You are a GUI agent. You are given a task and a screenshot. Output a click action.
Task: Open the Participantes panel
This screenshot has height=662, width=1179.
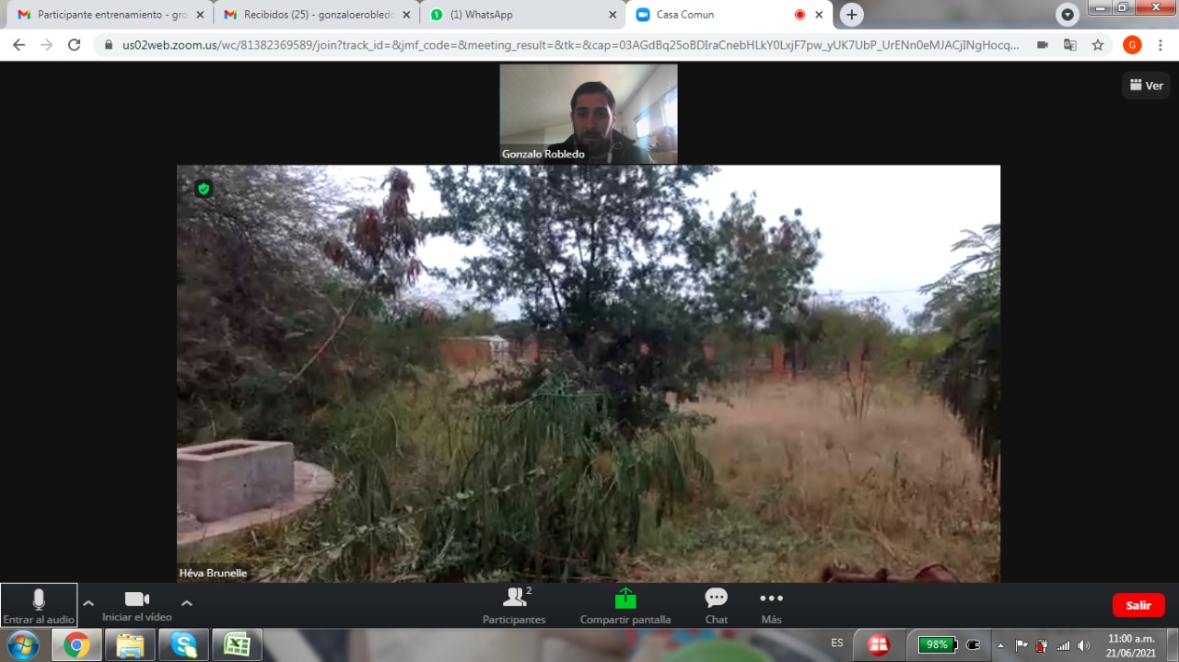tap(514, 605)
